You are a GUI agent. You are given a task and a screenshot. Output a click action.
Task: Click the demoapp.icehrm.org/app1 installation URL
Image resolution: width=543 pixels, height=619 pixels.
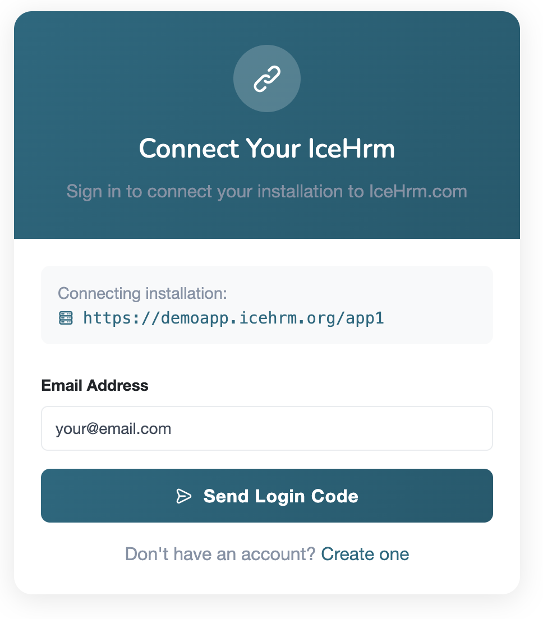[233, 318]
